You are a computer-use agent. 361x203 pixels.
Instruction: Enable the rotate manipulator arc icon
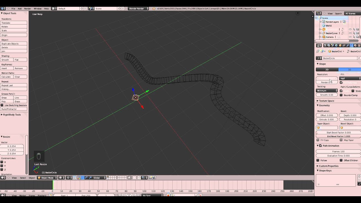[x=86, y=178]
